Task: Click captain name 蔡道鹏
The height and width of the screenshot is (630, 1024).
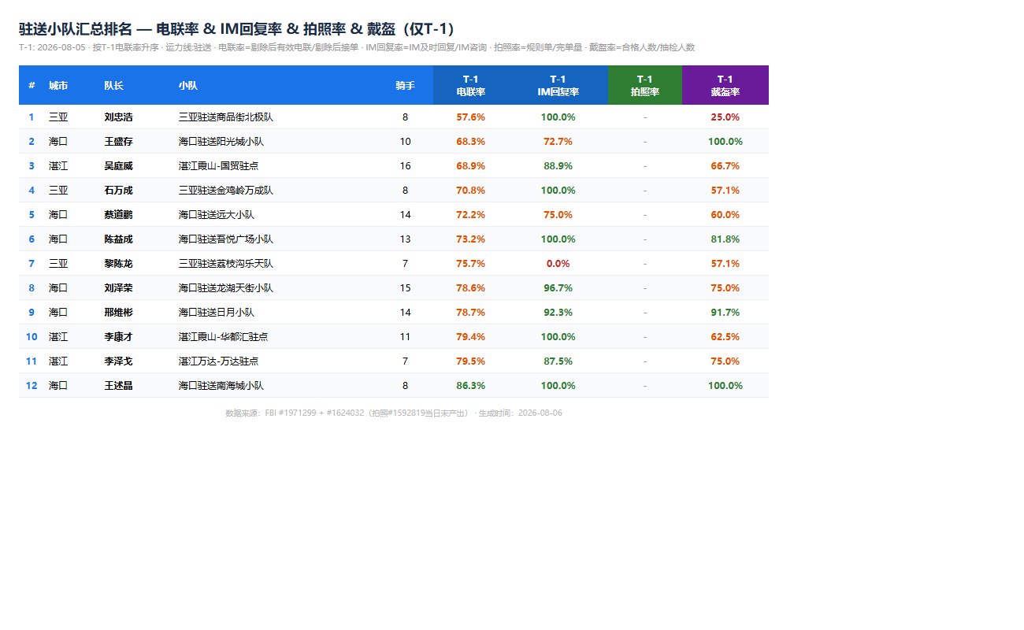Action: [x=118, y=215]
